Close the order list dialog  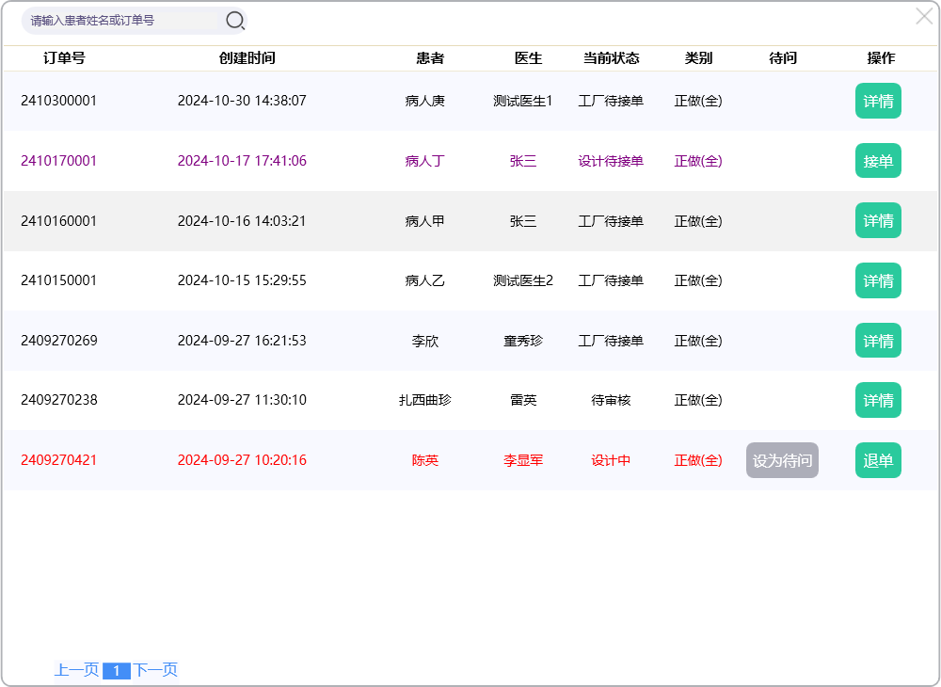924,16
